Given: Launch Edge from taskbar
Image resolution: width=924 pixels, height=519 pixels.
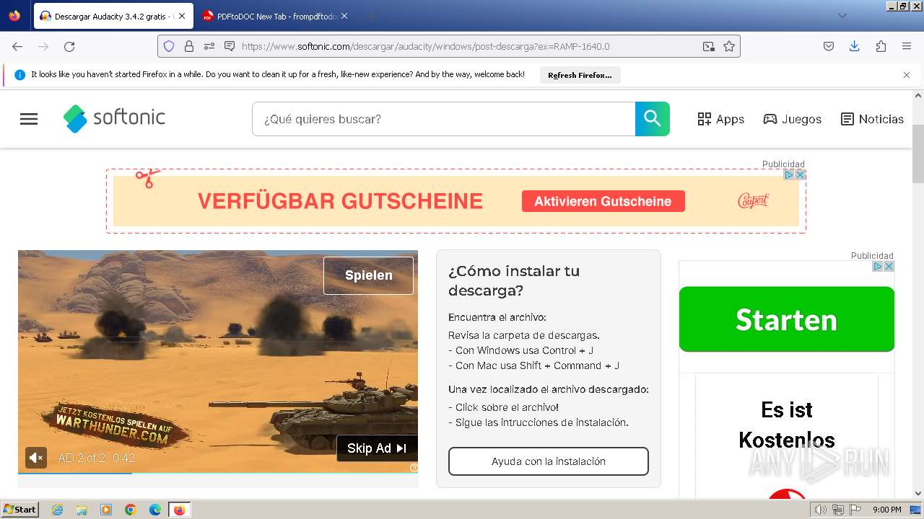Looking at the screenshot, I should click(x=155, y=510).
